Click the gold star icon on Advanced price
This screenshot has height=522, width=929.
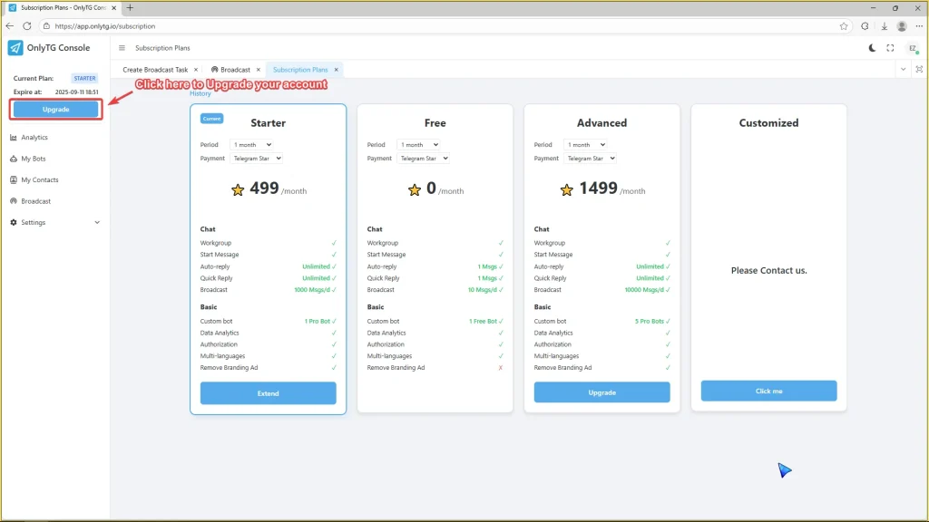[x=566, y=190]
